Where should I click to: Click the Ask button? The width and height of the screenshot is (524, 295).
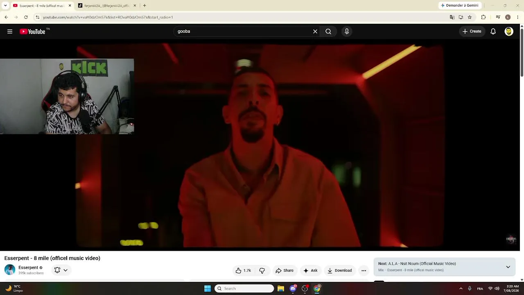(310, 270)
